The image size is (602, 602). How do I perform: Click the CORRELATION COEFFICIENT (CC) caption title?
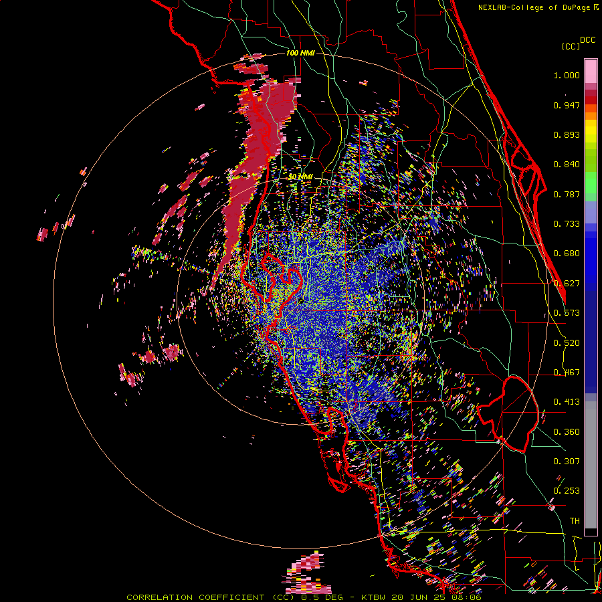click(211, 597)
